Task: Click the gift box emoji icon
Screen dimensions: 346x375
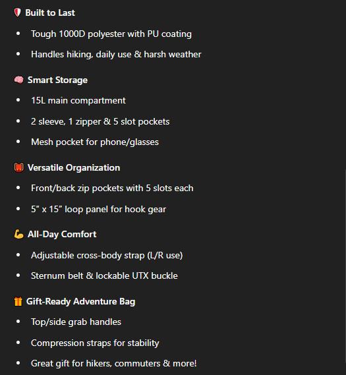Action: [18, 301]
